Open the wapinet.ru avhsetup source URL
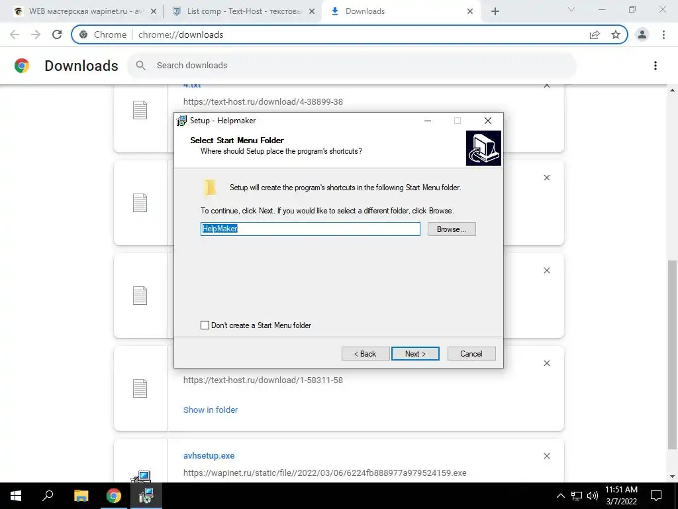Screen dimensions: 678x509 click(x=324, y=473)
